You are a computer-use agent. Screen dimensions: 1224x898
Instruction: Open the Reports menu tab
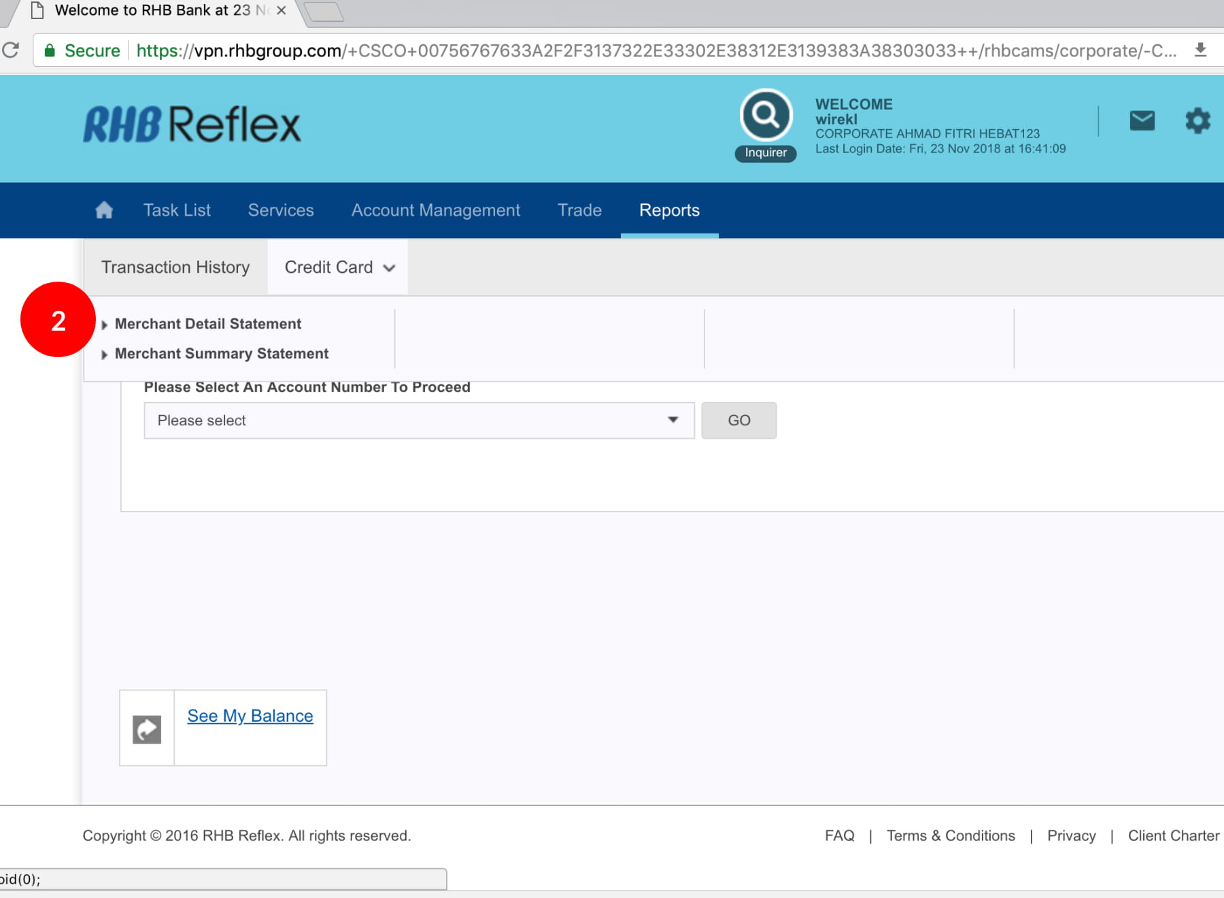pos(669,210)
